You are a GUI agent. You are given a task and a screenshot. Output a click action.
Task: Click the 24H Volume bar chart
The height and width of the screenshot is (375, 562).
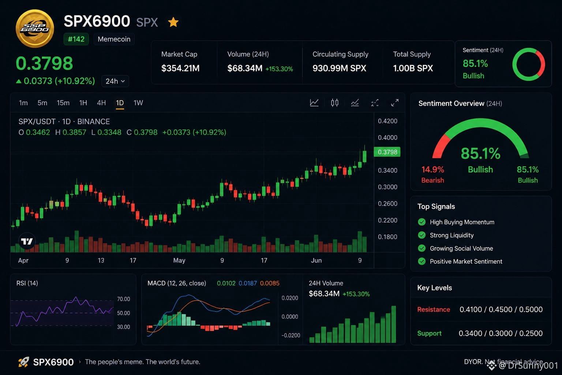[x=353, y=324]
